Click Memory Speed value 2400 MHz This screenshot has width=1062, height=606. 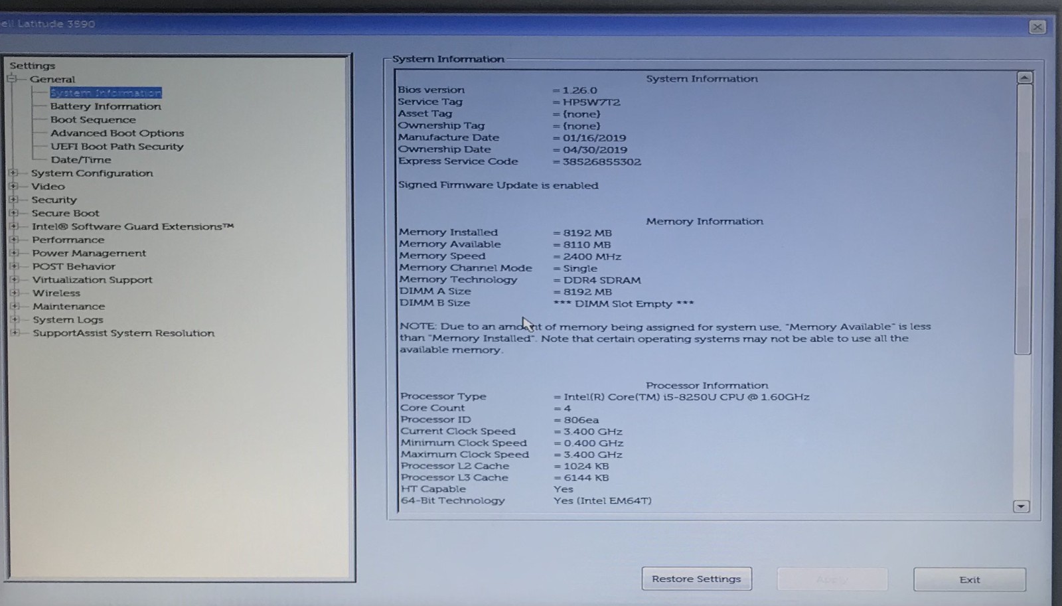point(592,257)
